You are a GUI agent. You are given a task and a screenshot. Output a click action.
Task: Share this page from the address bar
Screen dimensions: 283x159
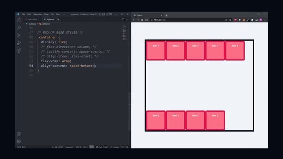(x=226, y=20)
